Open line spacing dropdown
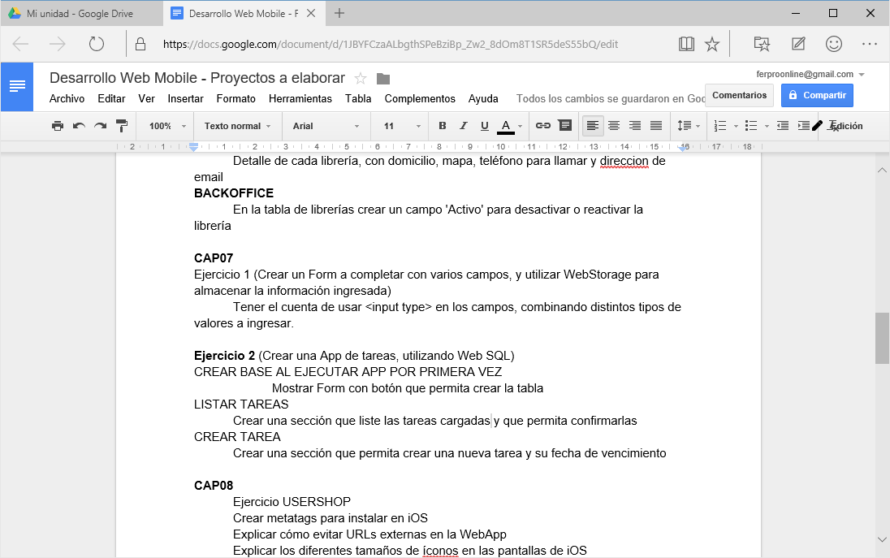Image resolution: width=890 pixels, height=558 pixels. [689, 126]
